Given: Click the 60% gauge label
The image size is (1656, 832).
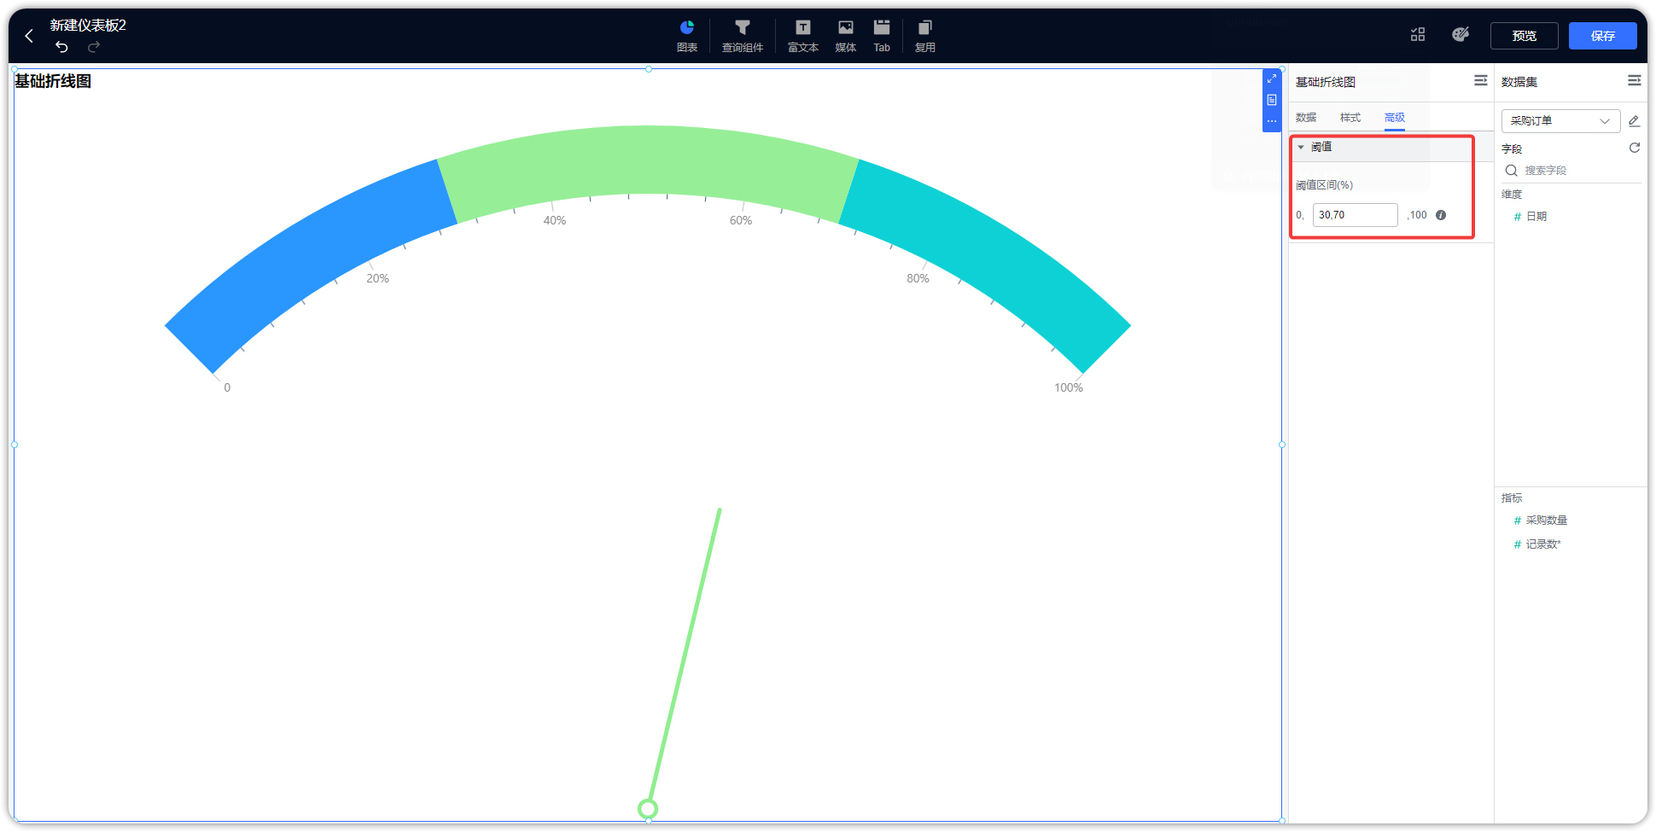Looking at the screenshot, I should tap(741, 221).
